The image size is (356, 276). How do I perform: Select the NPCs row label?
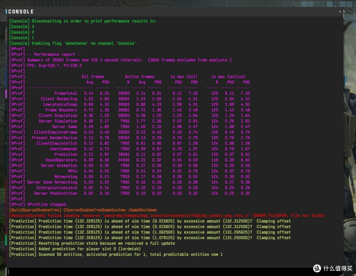pos(73,171)
